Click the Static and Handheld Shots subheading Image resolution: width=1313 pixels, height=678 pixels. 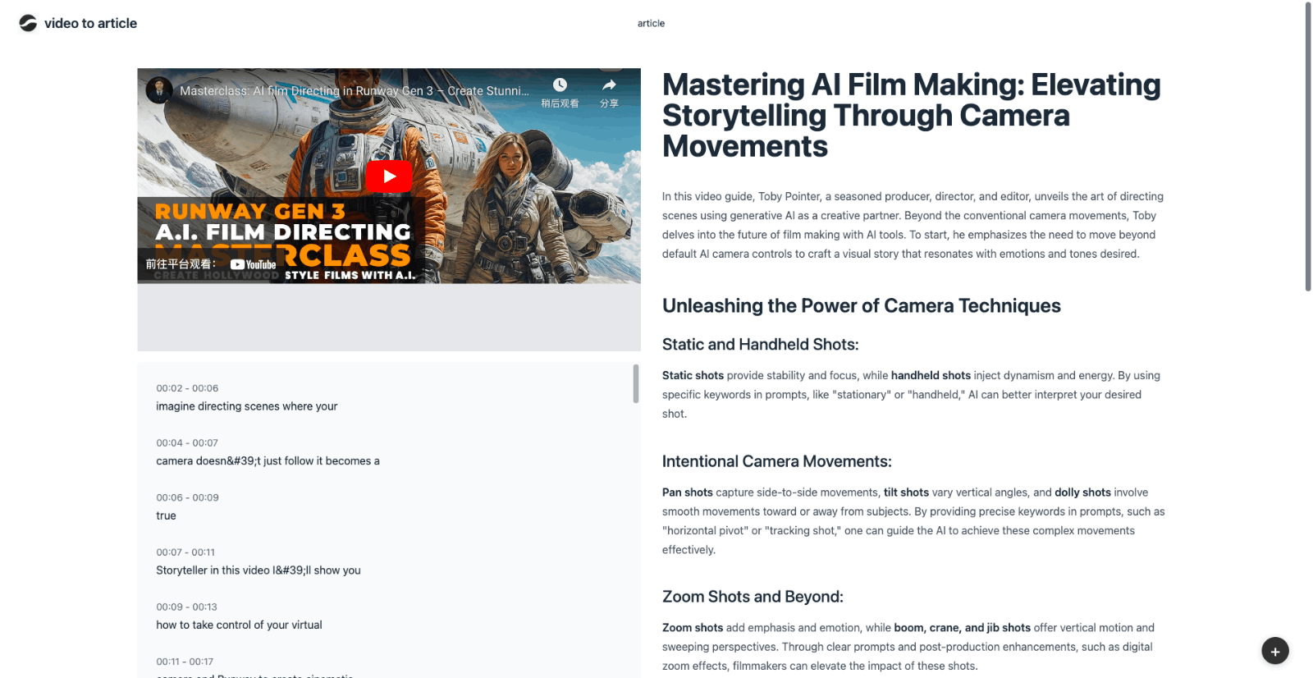click(x=760, y=345)
